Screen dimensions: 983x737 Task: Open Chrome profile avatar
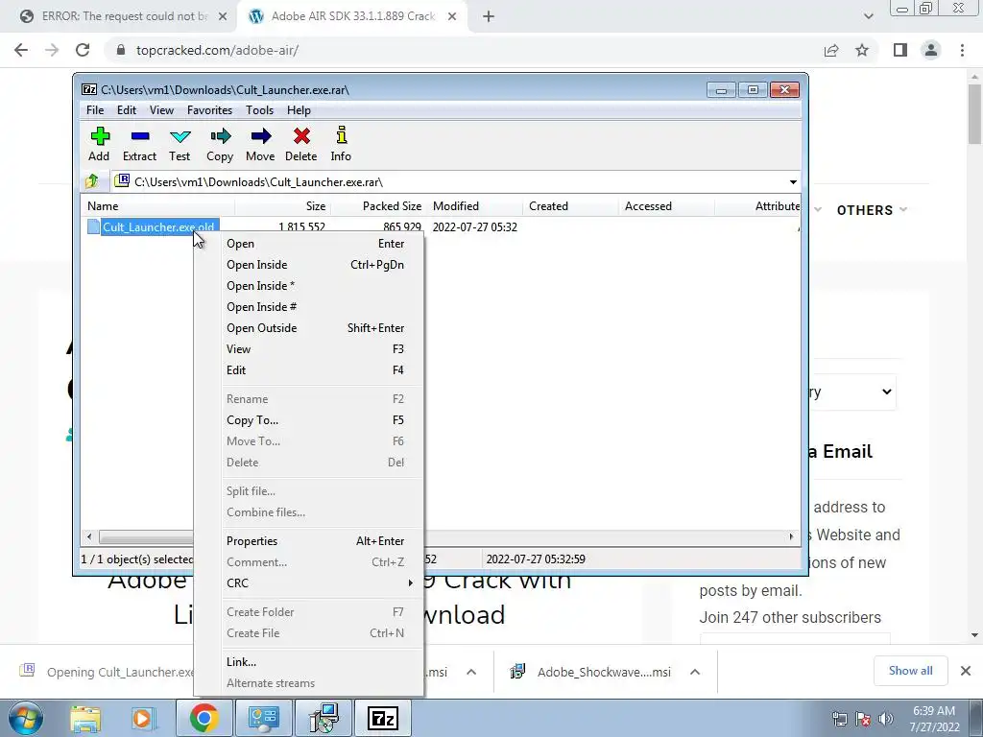(x=931, y=50)
